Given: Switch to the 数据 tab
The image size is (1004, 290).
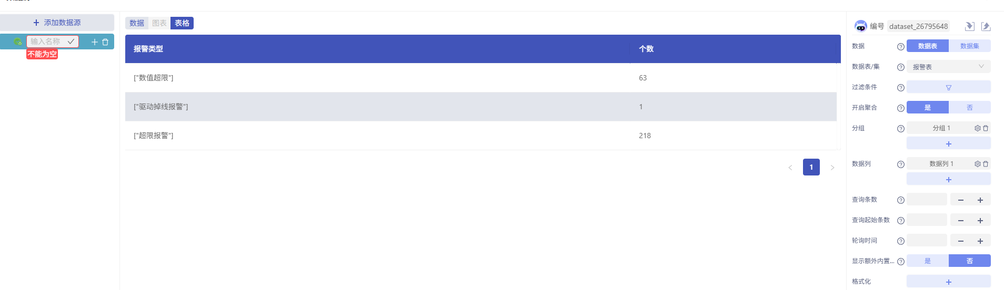Looking at the screenshot, I should (137, 23).
